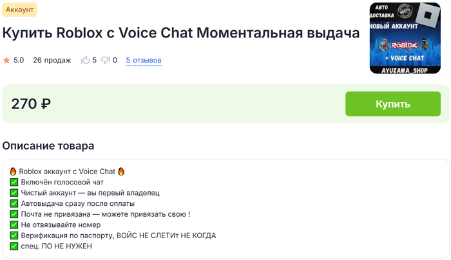This screenshot has width=451, height=260.
Task: Click the checkmark beside 'спец. ПО НЕ НУЖЕН'
Action: point(14,246)
